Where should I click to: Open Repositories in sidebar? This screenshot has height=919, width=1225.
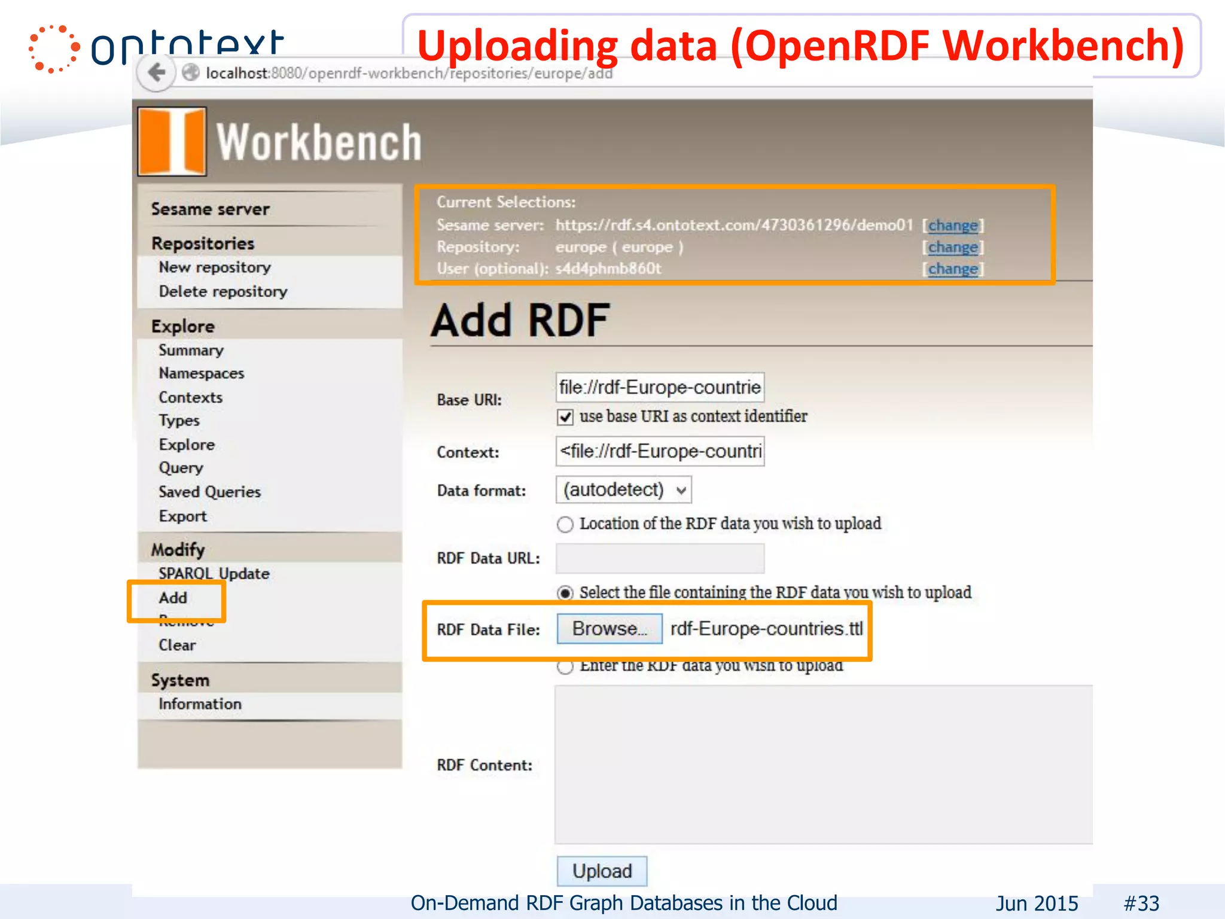[x=203, y=243]
